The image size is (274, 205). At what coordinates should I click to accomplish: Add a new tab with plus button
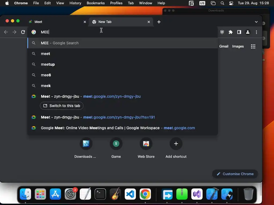click(159, 22)
